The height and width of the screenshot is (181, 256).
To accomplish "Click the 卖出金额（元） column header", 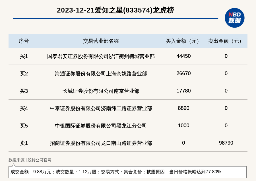I will point(226,41).
